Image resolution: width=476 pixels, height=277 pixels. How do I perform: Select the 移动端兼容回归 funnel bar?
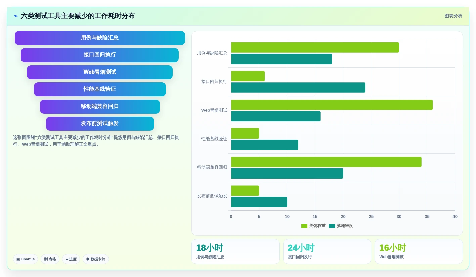[x=100, y=107]
